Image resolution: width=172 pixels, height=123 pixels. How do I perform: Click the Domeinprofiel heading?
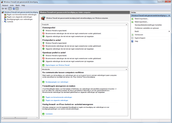click(49, 28)
